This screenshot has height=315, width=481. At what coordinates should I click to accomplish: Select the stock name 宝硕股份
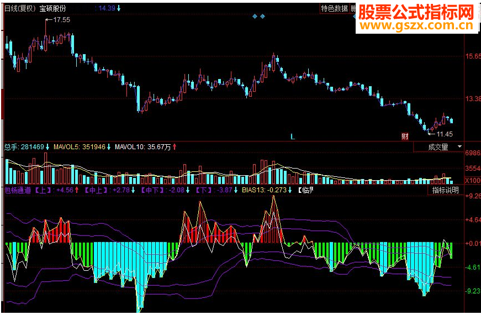[x=53, y=9]
